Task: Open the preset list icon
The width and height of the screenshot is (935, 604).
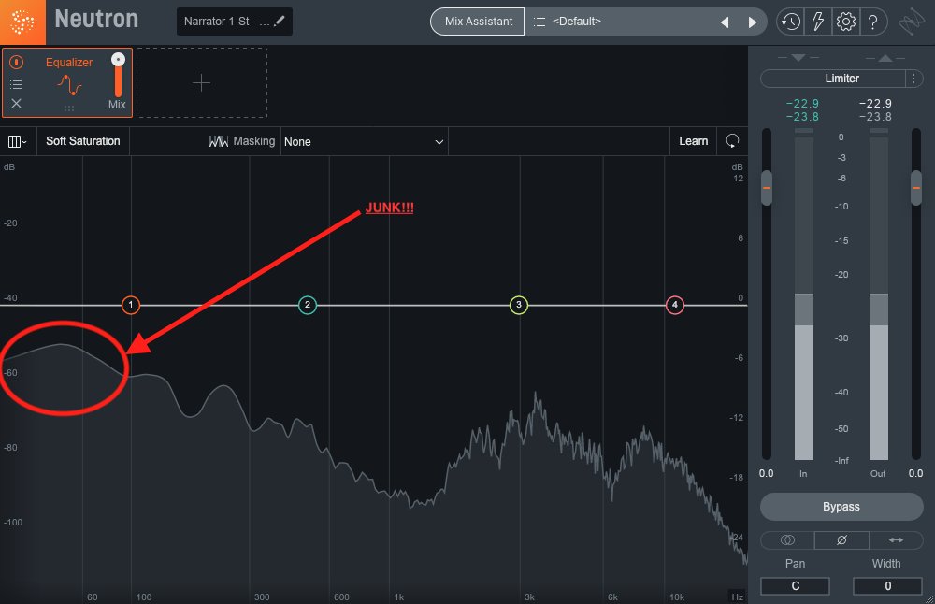Action: [539, 22]
